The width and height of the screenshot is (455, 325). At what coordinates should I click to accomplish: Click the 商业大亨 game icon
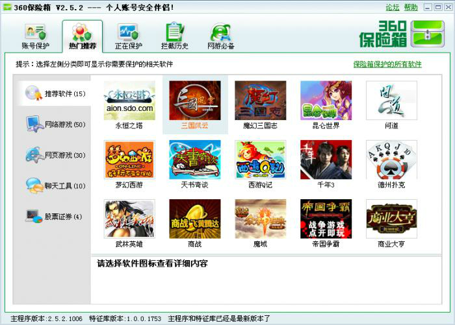click(391, 219)
